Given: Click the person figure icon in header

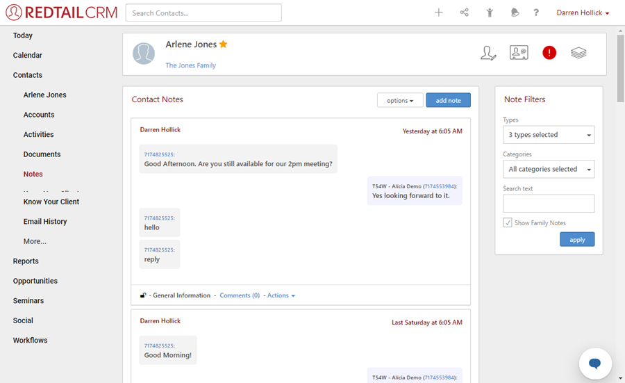Looking at the screenshot, I should pyautogui.click(x=490, y=13).
